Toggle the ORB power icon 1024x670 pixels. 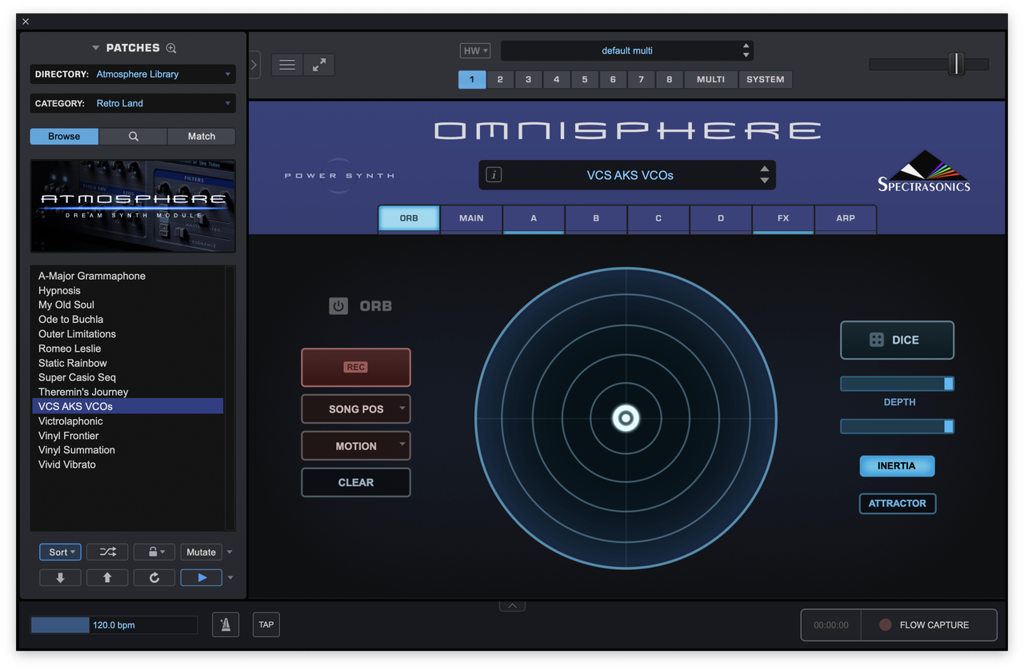coord(338,305)
